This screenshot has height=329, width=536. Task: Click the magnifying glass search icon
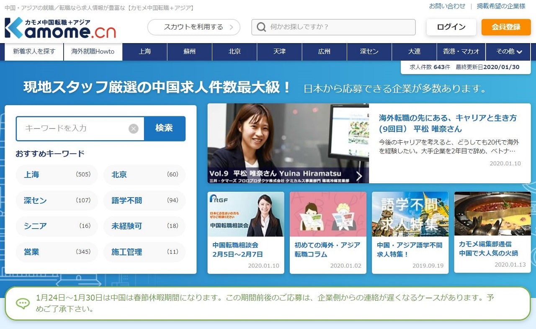[x=261, y=27]
